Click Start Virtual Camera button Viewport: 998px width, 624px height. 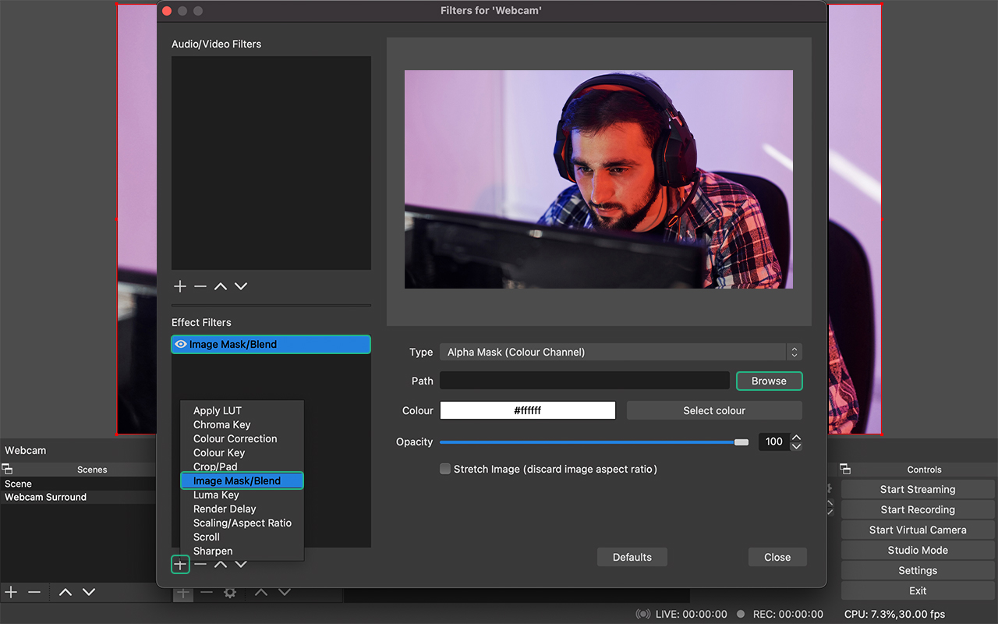point(918,530)
